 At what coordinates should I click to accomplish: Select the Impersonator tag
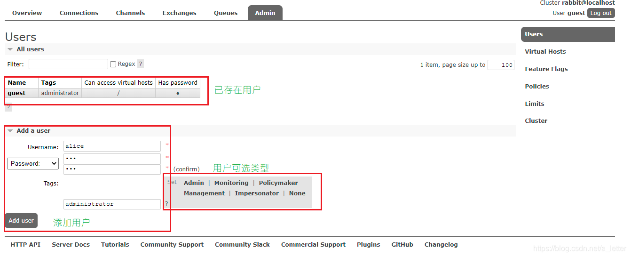(257, 193)
